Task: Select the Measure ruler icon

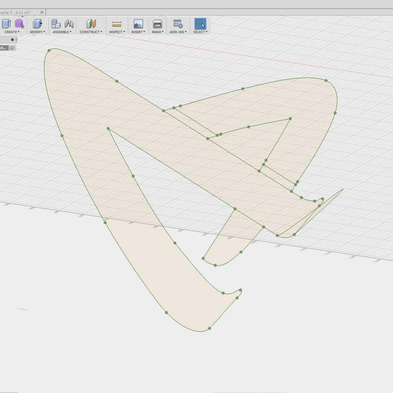Action: [x=117, y=24]
